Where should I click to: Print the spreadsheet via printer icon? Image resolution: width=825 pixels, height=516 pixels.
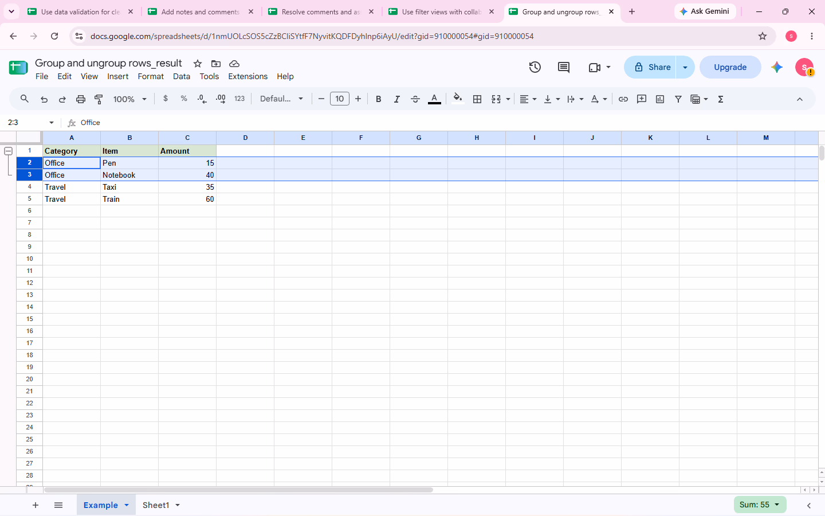[81, 99]
